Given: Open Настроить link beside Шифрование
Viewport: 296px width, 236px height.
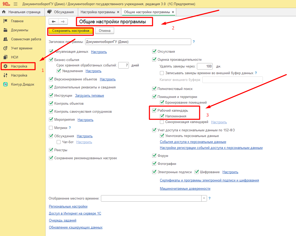Looking at the screenshot, I should pyautogui.click(x=230, y=172).
